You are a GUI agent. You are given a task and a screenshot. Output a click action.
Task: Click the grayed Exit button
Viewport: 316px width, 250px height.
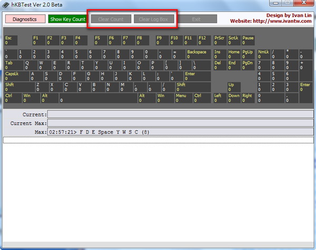pos(196,19)
